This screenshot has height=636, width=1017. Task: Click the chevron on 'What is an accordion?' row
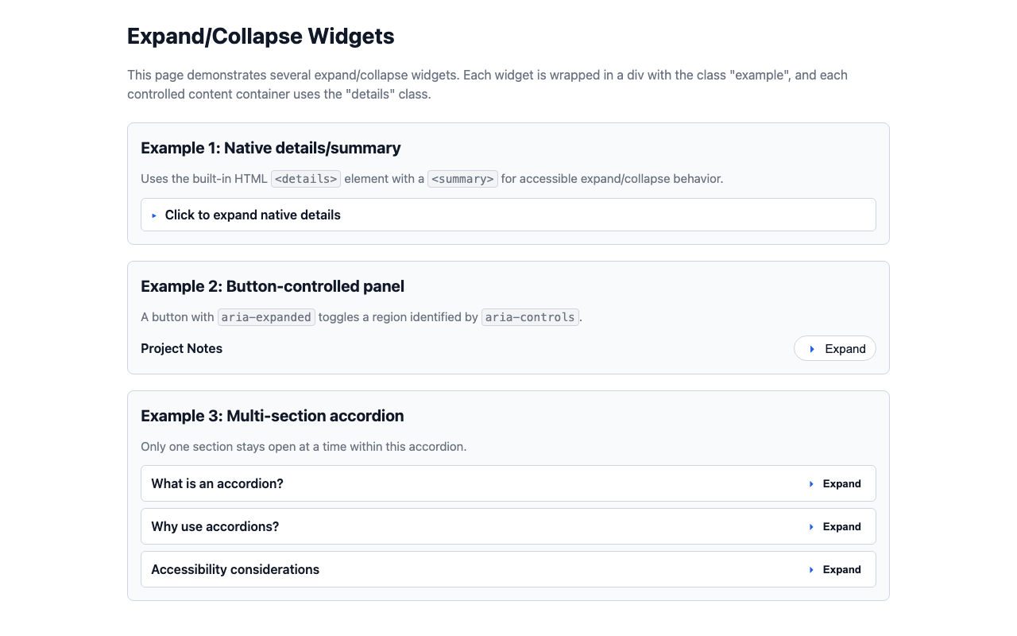point(811,483)
